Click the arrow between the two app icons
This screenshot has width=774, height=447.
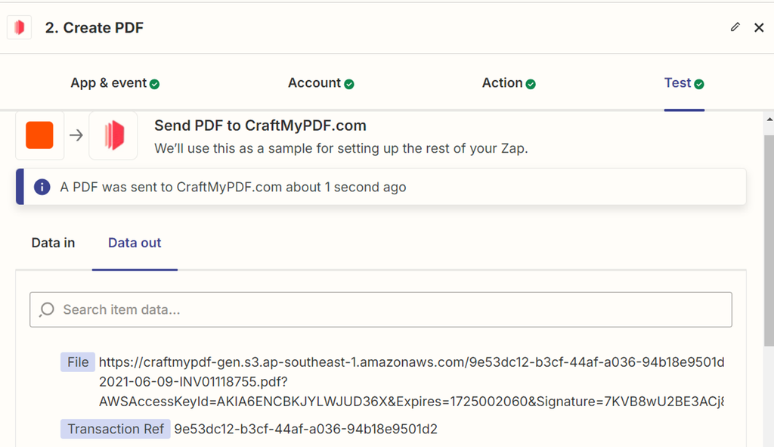[x=74, y=135]
